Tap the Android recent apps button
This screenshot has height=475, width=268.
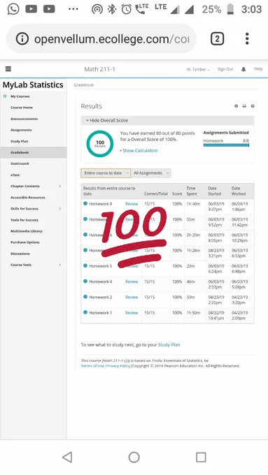coord(201,457)
